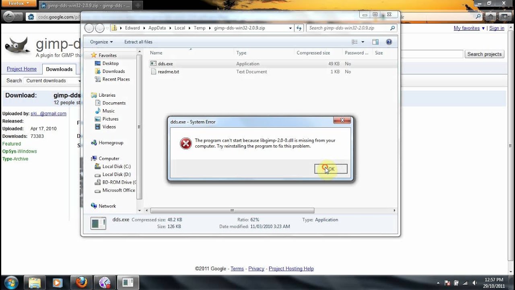
Task: Click the Firefox home icon
Action: (x=490, y=17)
